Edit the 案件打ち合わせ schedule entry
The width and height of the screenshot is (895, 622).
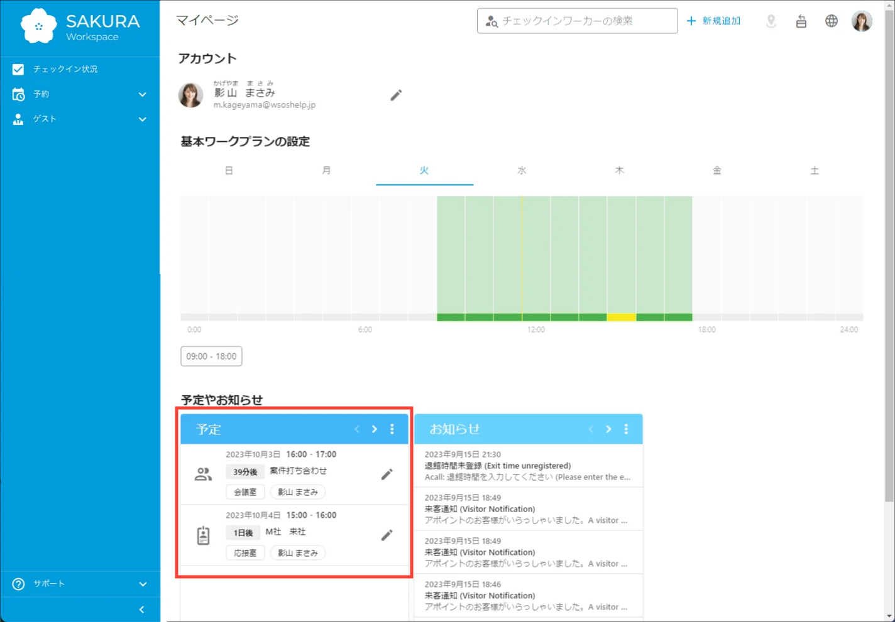tap(387, 474)
